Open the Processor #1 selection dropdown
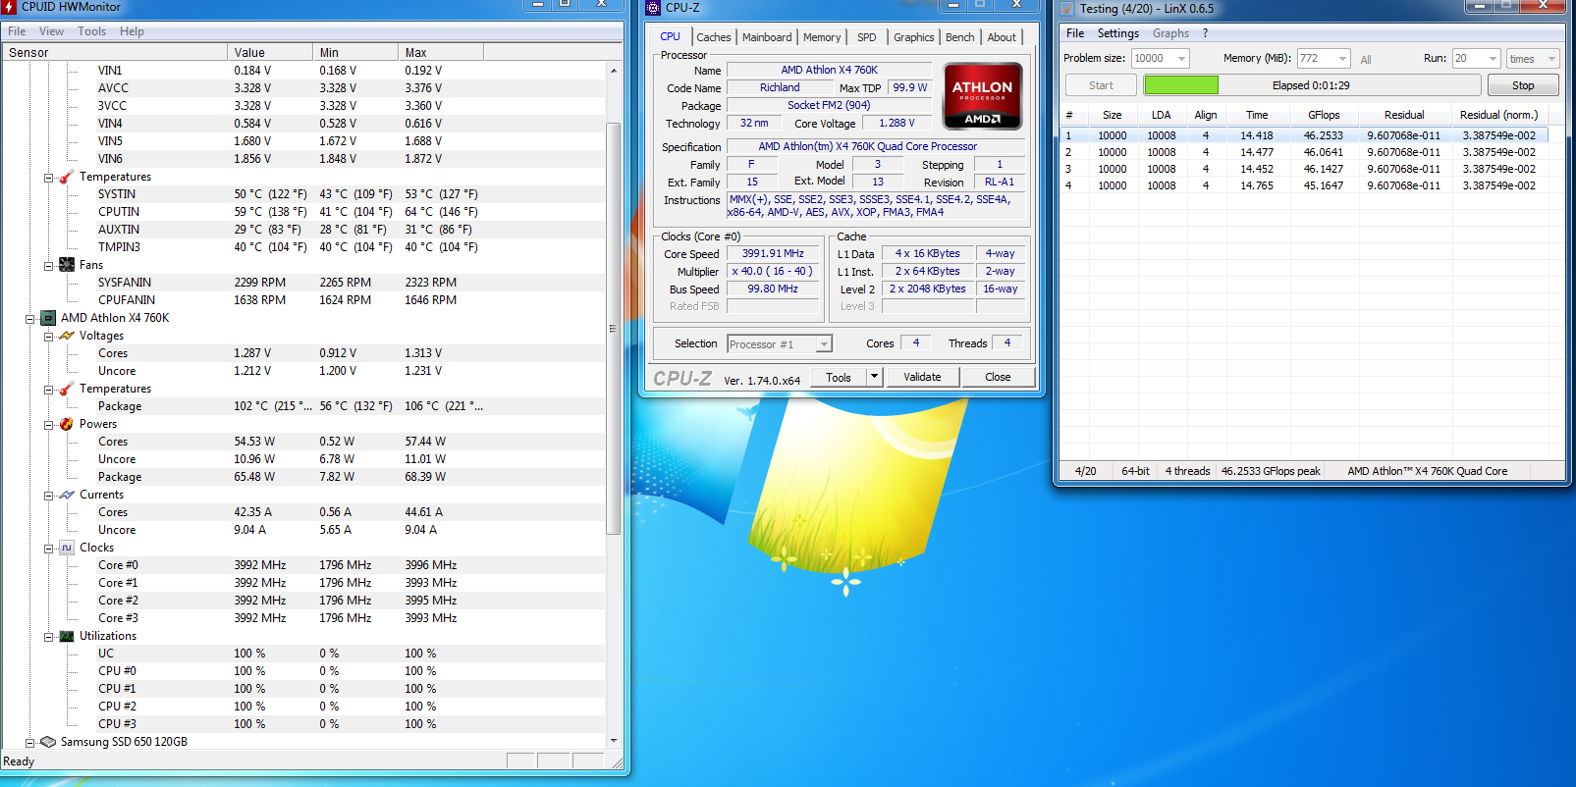1576x787 pixels. (x=824, y=343)
